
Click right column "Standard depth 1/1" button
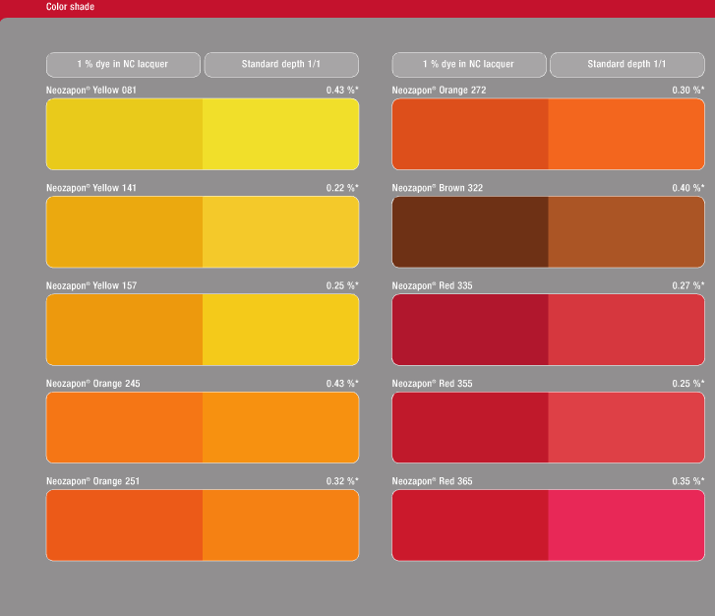coord(626,65)
